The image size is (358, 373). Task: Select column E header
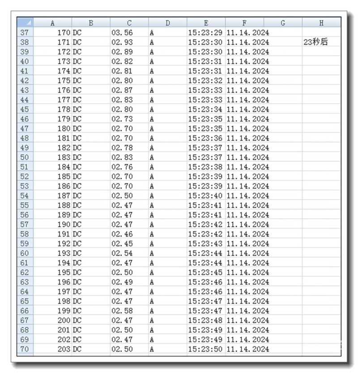click(206, 23)
